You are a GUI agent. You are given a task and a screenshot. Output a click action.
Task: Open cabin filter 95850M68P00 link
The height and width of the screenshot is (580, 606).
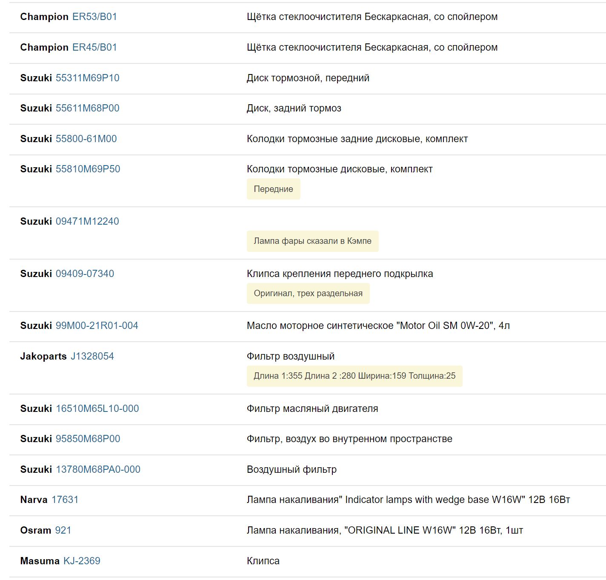pyautogui.click(x=88, y=439)
